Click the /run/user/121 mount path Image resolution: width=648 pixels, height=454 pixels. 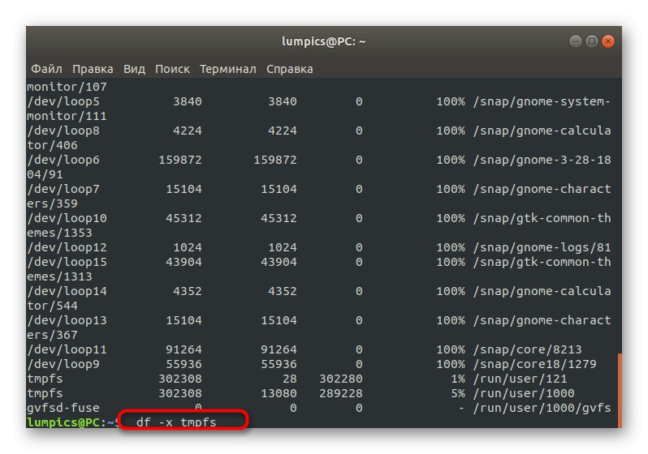[x=520, y=379]
